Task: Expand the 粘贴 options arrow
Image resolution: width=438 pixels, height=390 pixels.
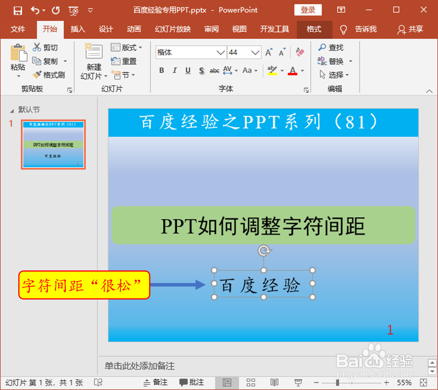Action: 18,76
